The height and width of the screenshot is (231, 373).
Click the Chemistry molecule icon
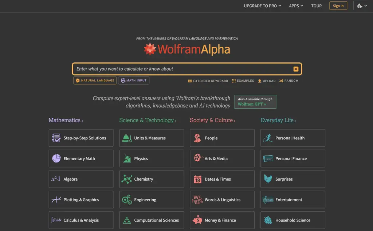127,179
